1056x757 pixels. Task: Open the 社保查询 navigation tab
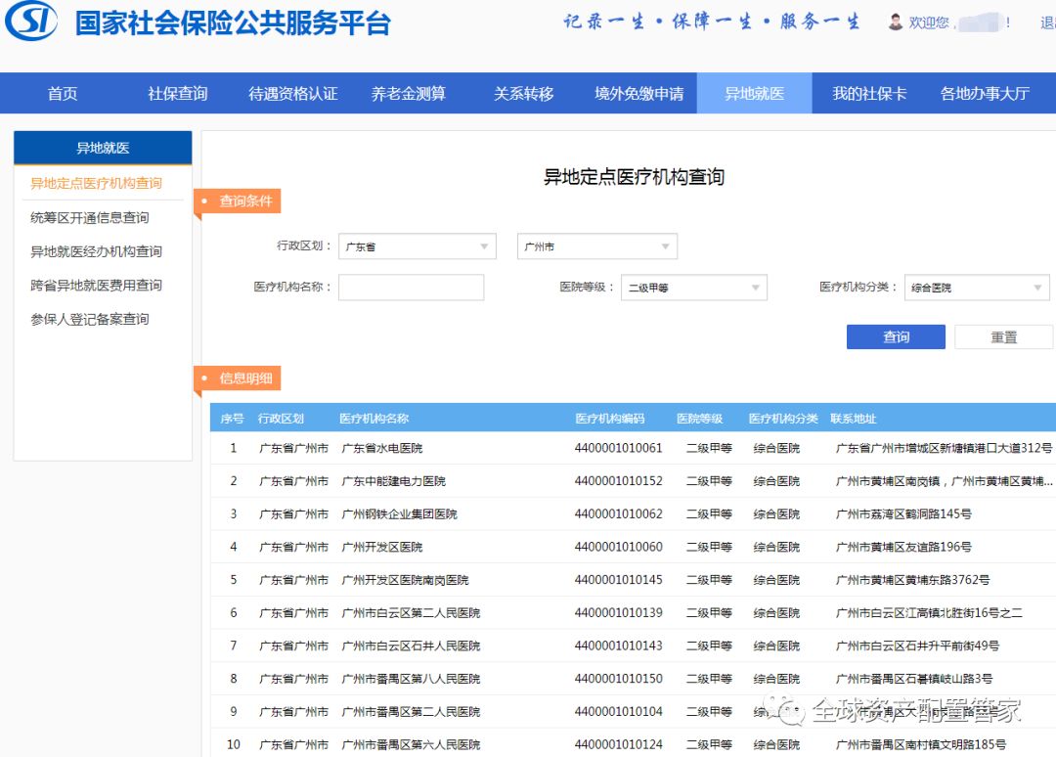tap(178, 94)
